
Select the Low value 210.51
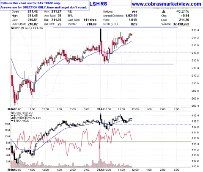point(33,20)
